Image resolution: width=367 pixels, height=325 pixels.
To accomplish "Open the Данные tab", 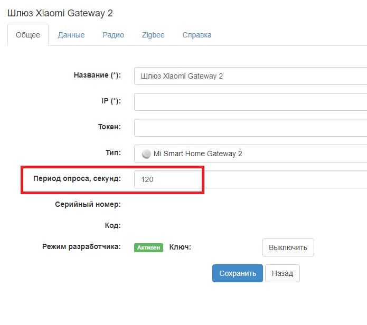I will [71, 35].
